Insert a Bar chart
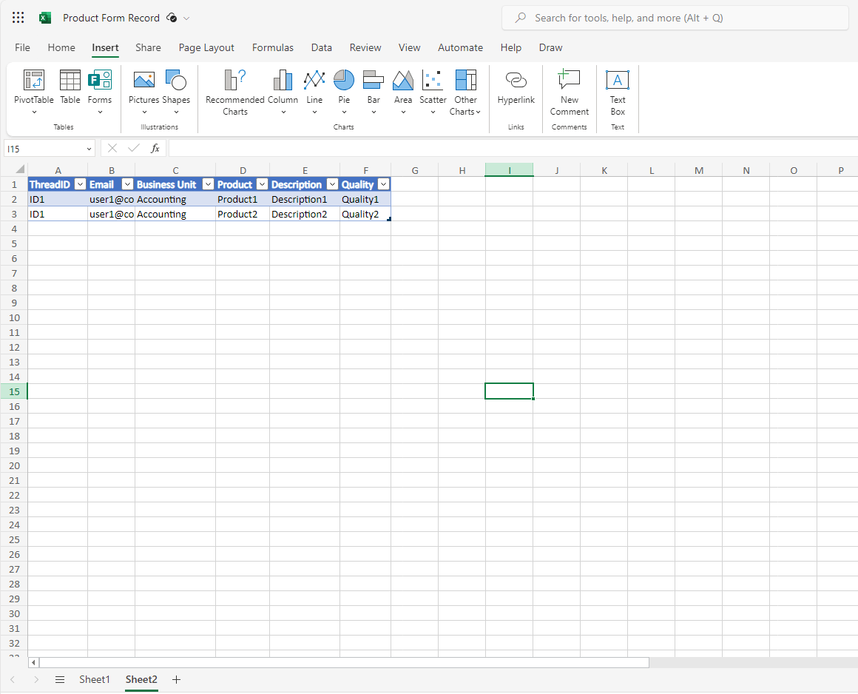This screenshot has height=694, width=858. point(374,81)
